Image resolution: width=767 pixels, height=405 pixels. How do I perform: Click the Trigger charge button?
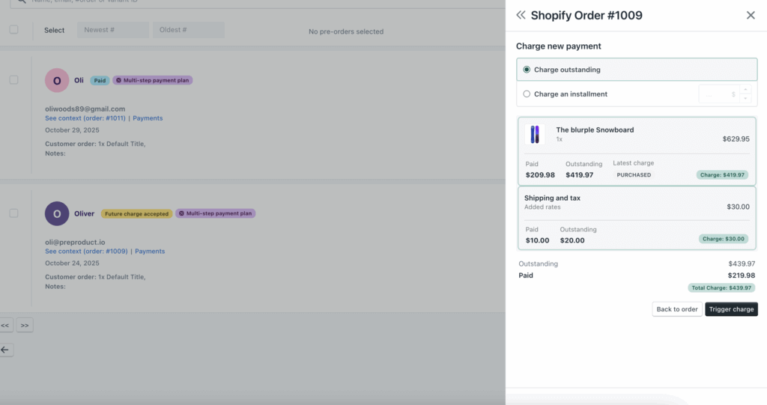(x=731, y=309)
